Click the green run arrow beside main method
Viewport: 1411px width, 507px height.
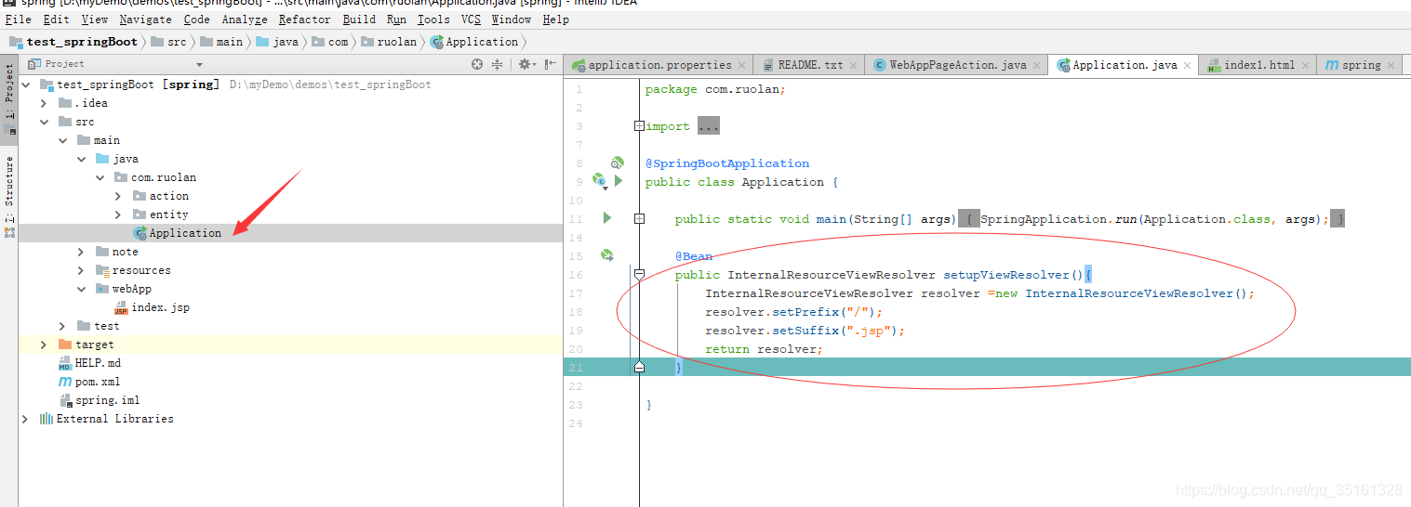[x=606, y=218]
